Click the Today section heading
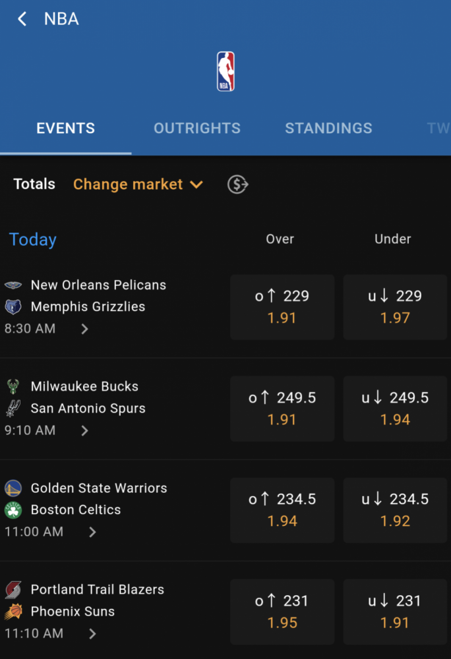Viewport: 451px width, 659px height. (x=33, y=240)
